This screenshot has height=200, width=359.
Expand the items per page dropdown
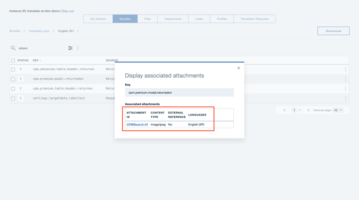tap(338, 110)
